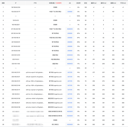Click hop 10 sent count 83

(x=86, y=46)
